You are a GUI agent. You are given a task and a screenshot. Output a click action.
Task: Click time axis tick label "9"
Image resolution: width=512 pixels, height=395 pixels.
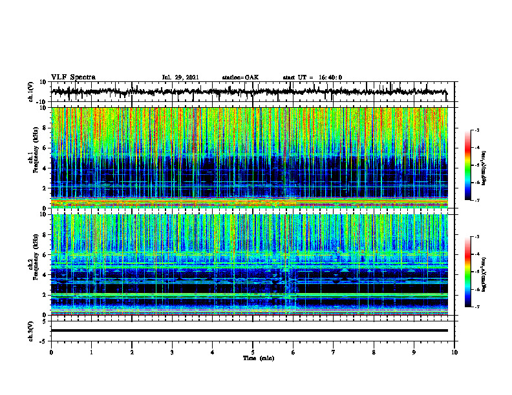414,352
